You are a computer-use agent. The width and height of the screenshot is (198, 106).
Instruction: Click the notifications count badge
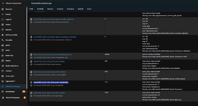click(x=25, y=98)
